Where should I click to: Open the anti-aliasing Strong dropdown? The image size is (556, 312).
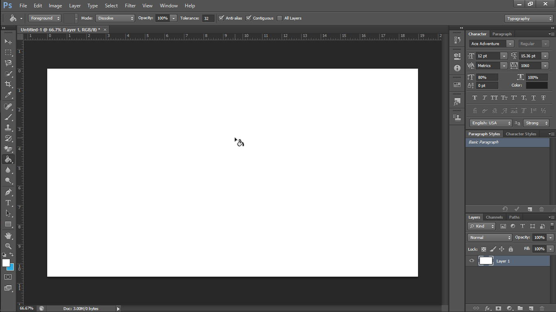pos(536,123)
